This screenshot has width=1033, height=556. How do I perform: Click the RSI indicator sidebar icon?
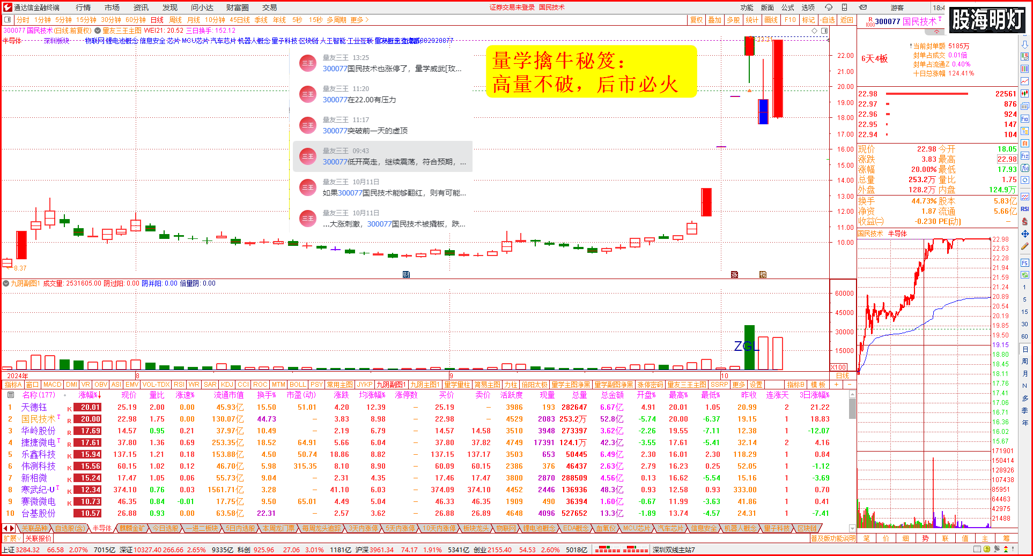(x=1025, y=209)
